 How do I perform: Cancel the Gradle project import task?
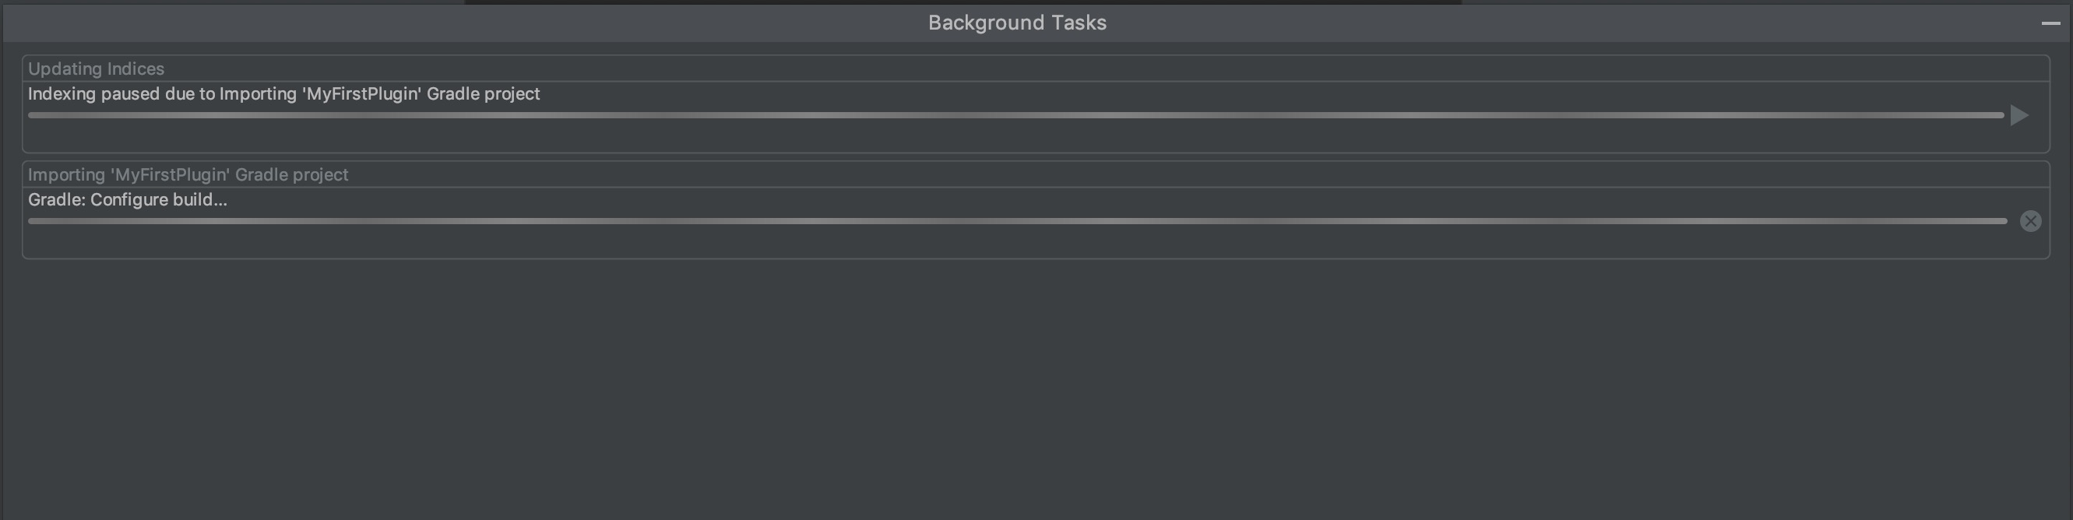coord(2029,221)
